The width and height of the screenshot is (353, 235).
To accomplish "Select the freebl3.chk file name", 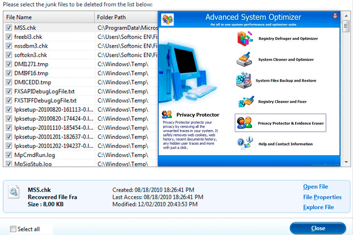I will (28, 37).
